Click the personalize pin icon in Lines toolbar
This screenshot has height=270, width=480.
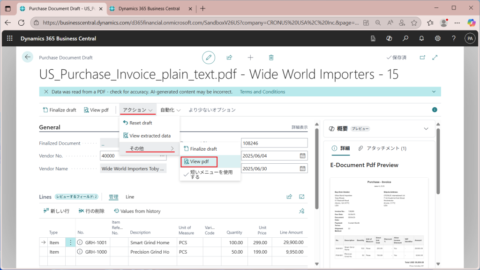[x=301, y=211]
